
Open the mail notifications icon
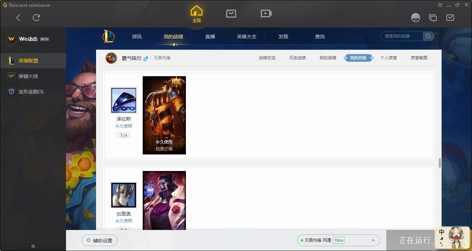(450, 17)
